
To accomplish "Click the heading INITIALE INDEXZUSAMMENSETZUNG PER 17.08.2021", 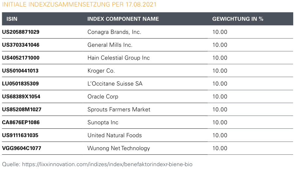I will 79,5.
